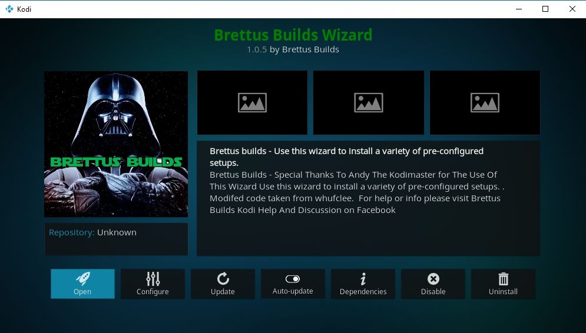This screenshot has height=333, width=586.
Task: Open the Brettus Builds Wizard add-on
Action: click(x=82, y=284)
